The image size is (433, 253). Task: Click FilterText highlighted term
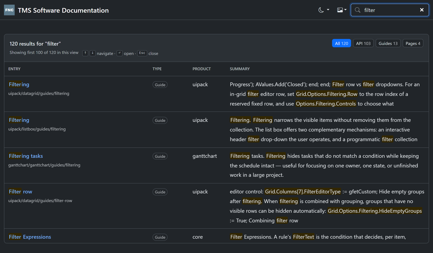click(x=303, y=237)
